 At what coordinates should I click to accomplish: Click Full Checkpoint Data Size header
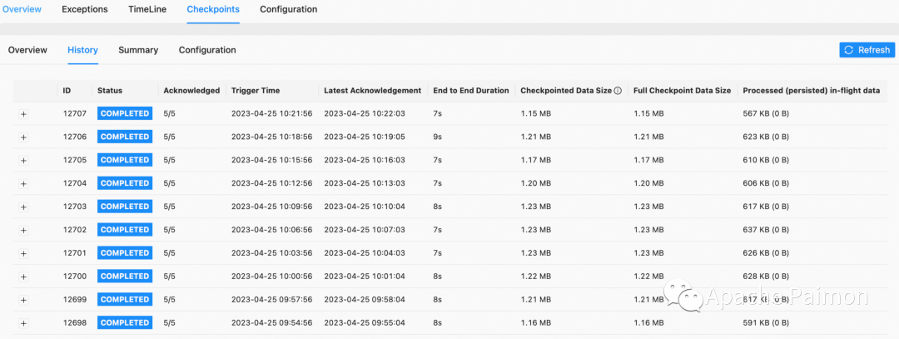[x=683, y=91]
